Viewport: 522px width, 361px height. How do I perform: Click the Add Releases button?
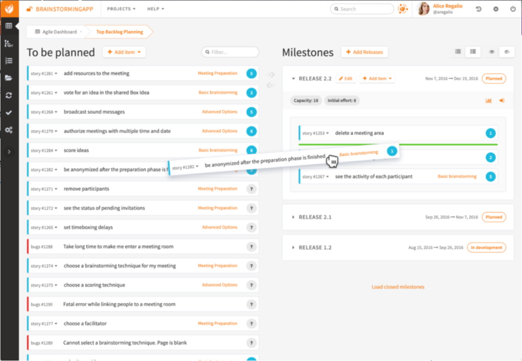365,52
